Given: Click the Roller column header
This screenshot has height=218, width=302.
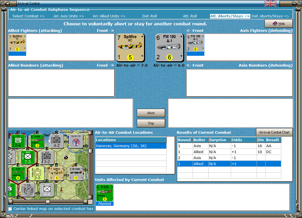Looking at the screenshot, I should (x=200, y=140).
